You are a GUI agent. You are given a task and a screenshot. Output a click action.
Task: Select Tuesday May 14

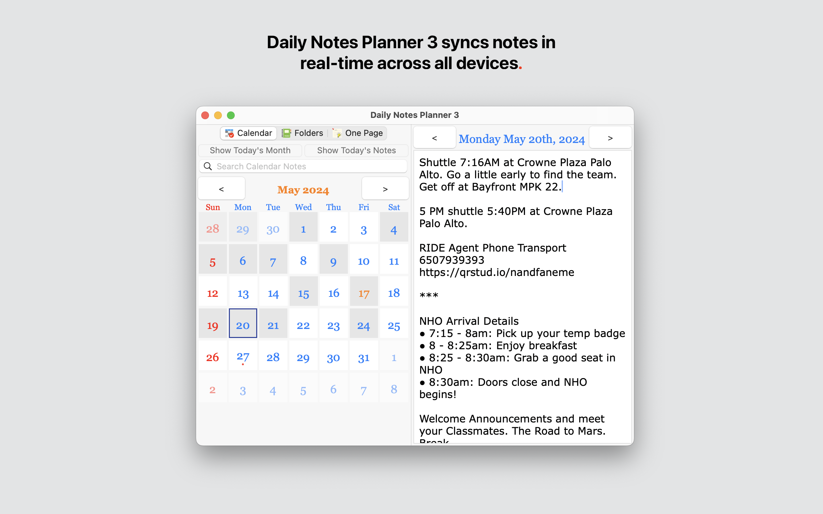pyautogui.click(x=273, y=291)
